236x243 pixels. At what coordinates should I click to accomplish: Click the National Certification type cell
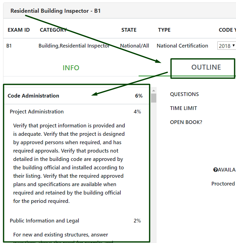(x=182, y=46)
